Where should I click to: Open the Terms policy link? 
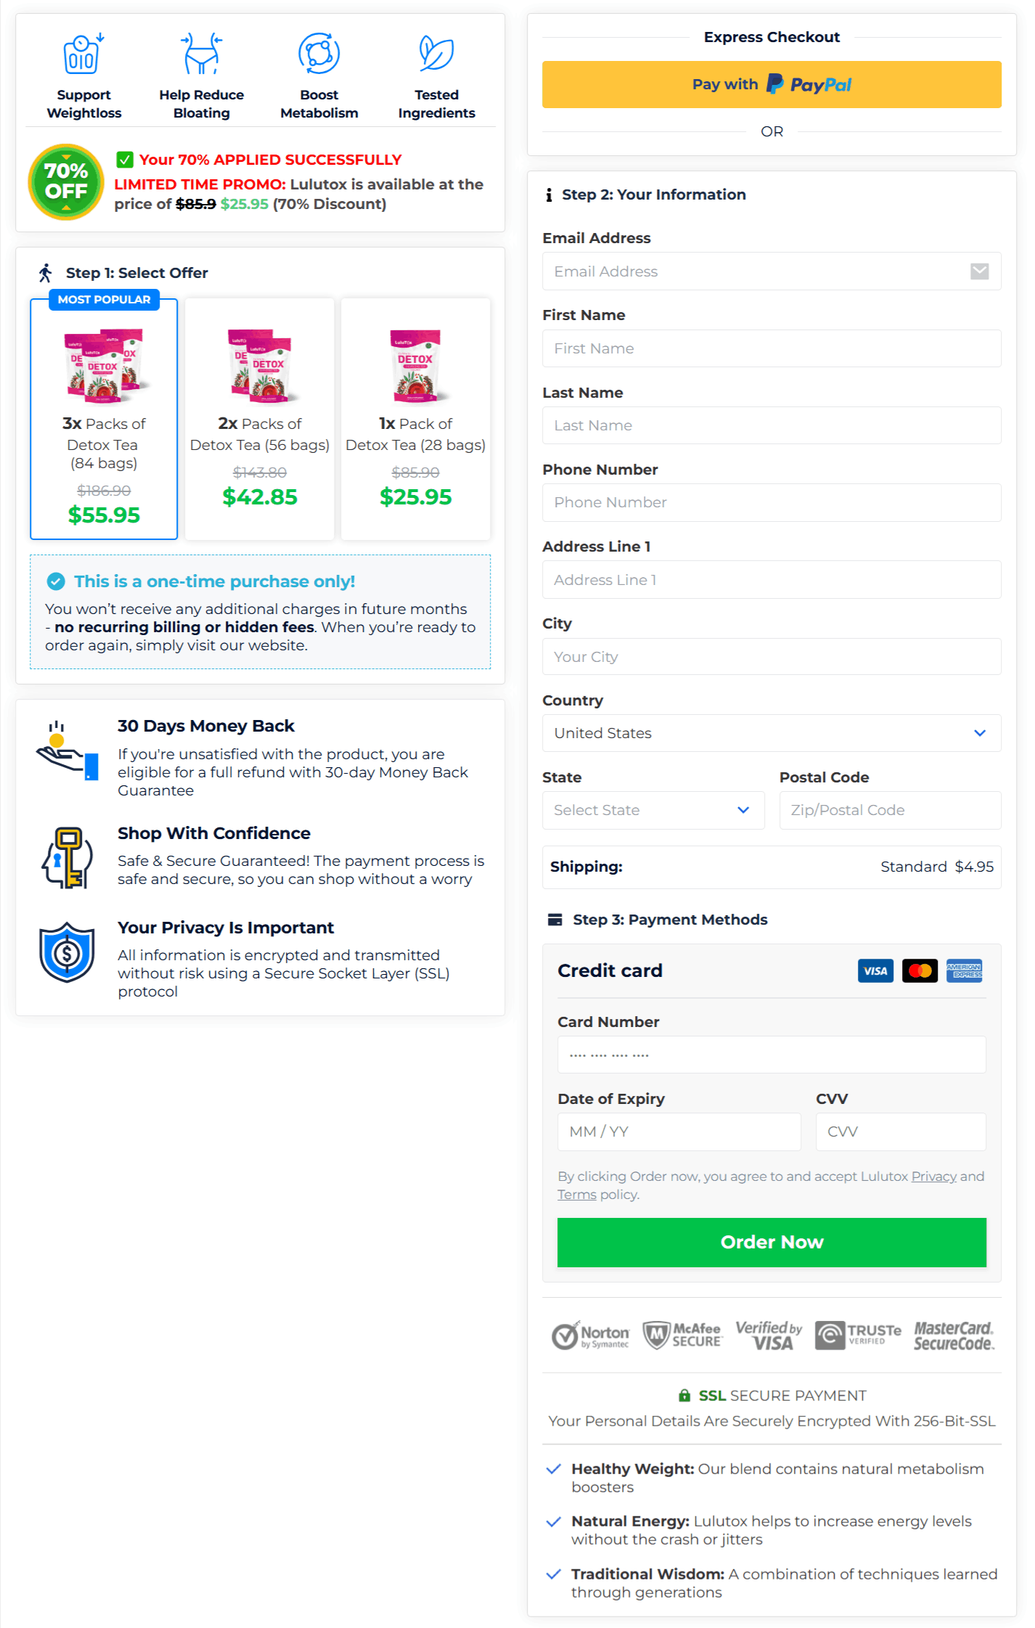click(x=576, y=1194)
